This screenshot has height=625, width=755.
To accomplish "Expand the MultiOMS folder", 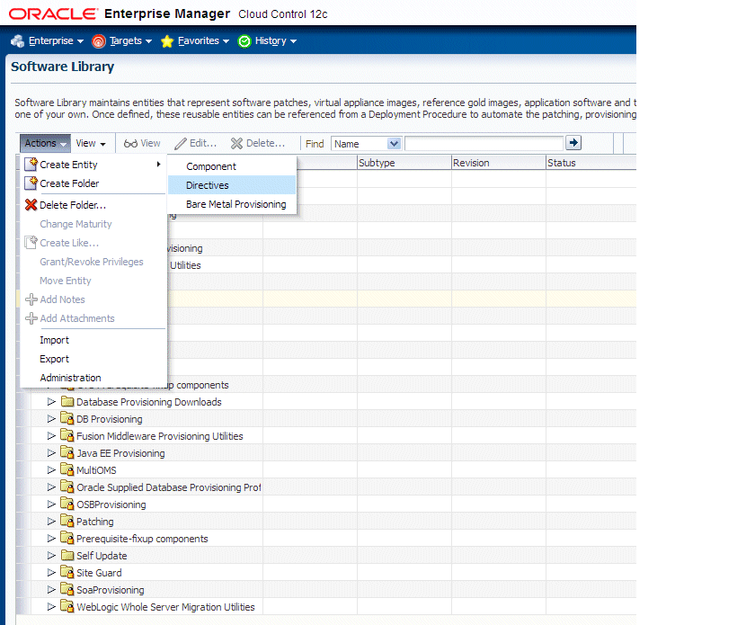I will [x=51, y=469].
